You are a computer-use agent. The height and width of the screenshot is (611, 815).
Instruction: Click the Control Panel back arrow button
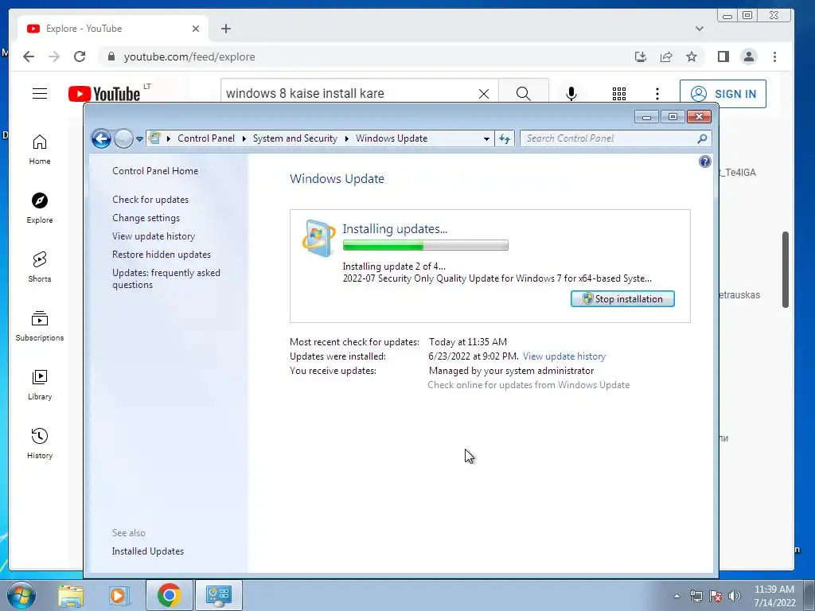(x=101, y=138)
